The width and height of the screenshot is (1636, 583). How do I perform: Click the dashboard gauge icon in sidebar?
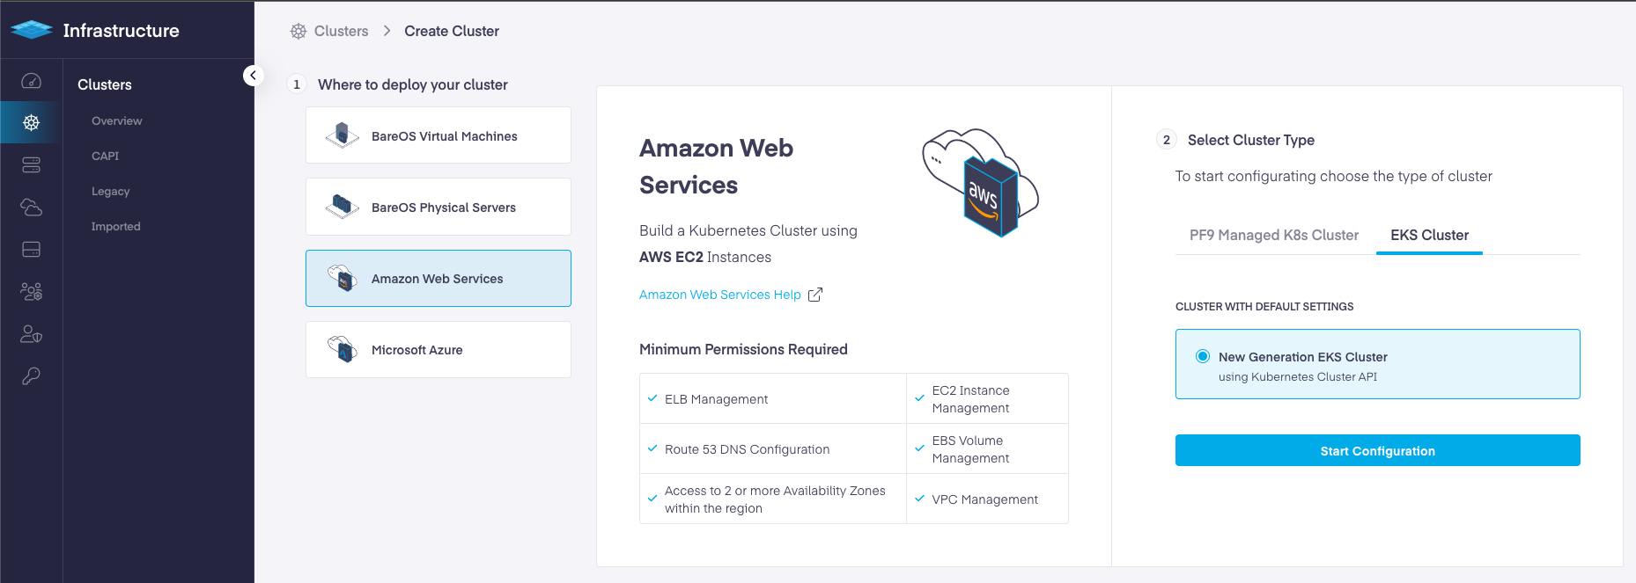[31, 81]
